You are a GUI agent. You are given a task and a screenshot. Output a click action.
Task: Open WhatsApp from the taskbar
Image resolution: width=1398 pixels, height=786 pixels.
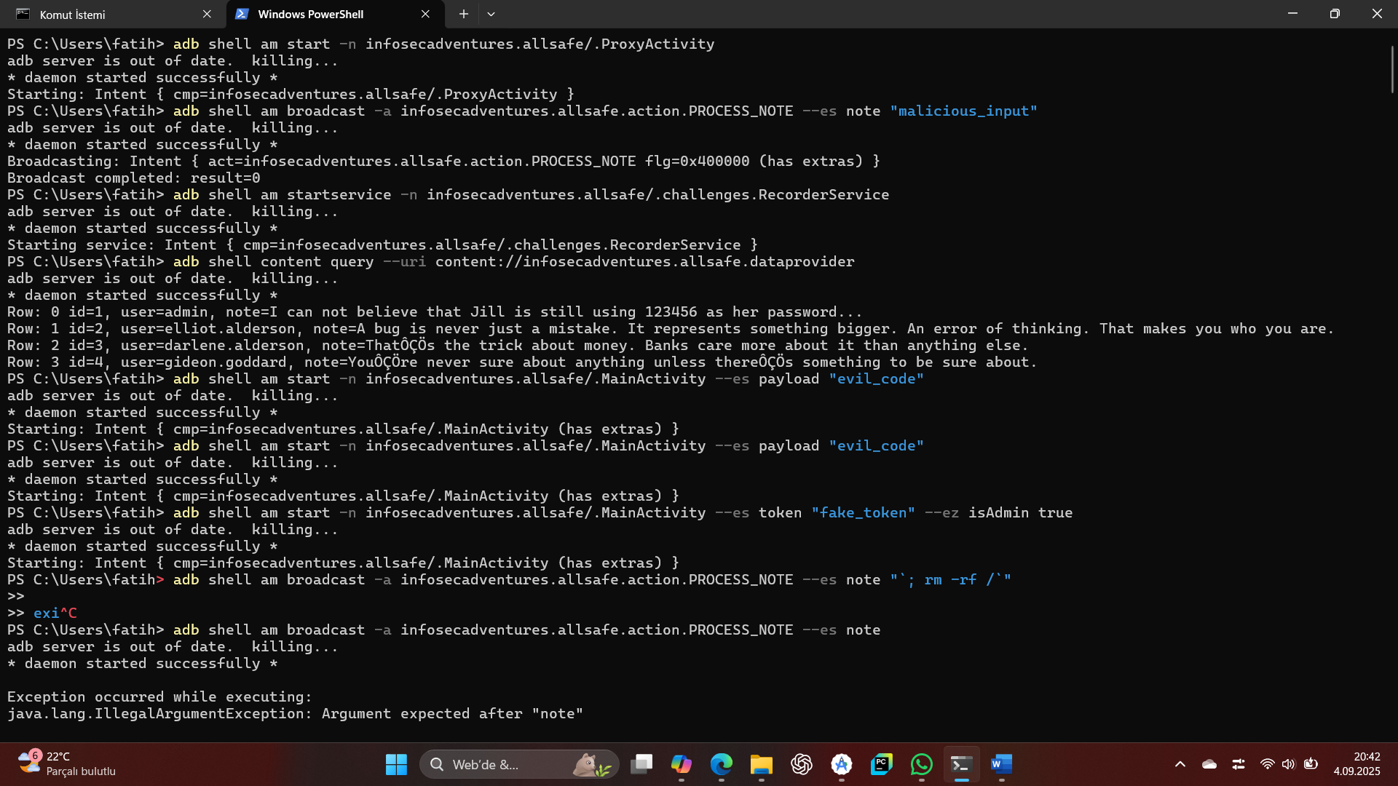tap(922, 764)
